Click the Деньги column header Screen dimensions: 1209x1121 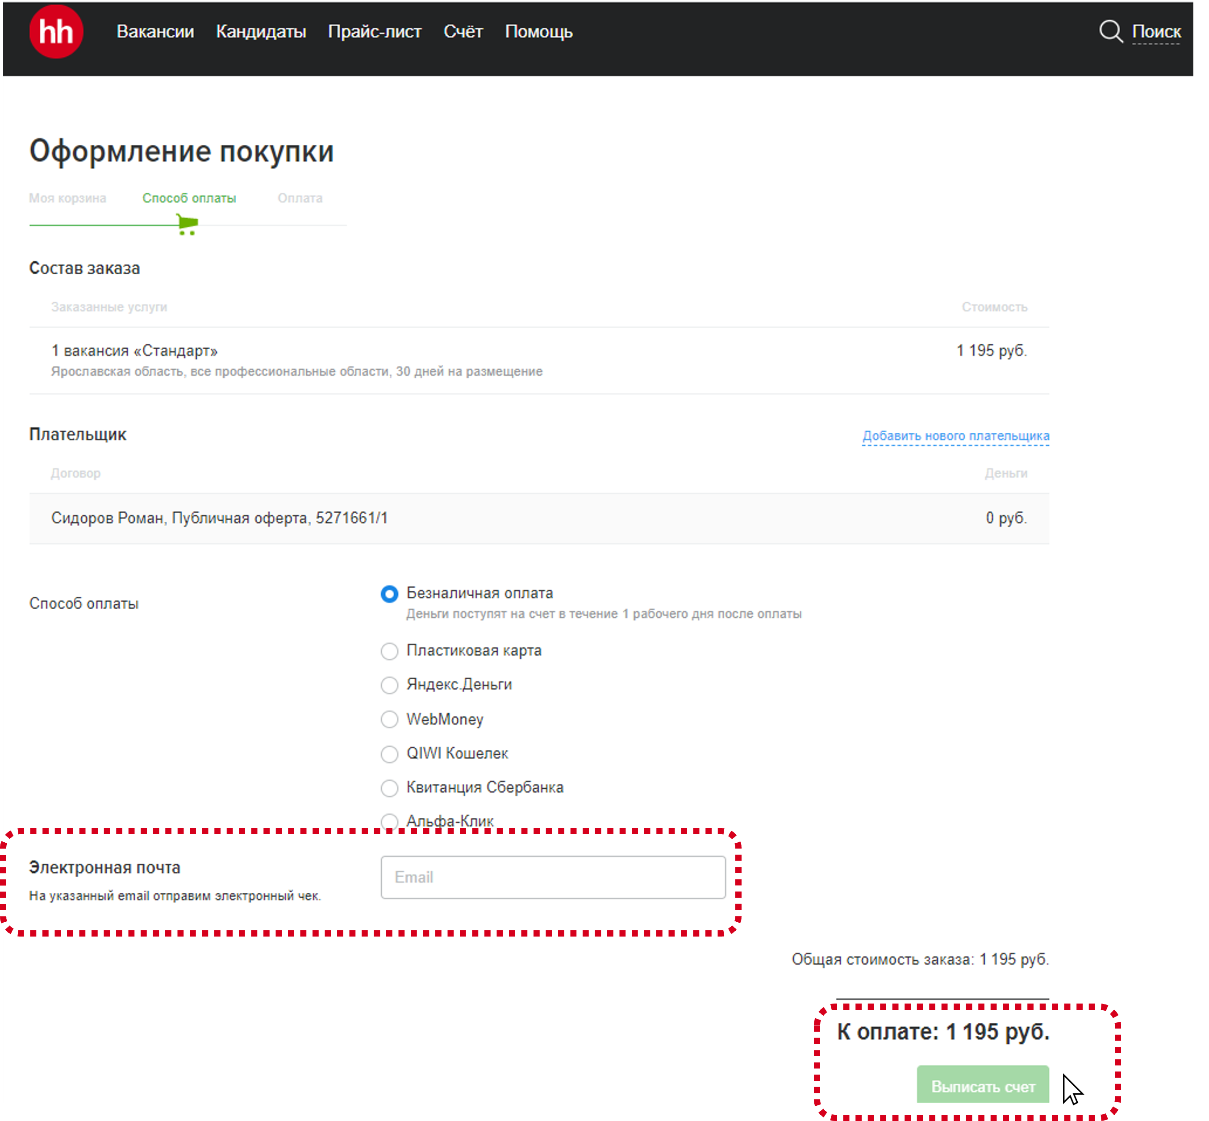(1006, 473)
